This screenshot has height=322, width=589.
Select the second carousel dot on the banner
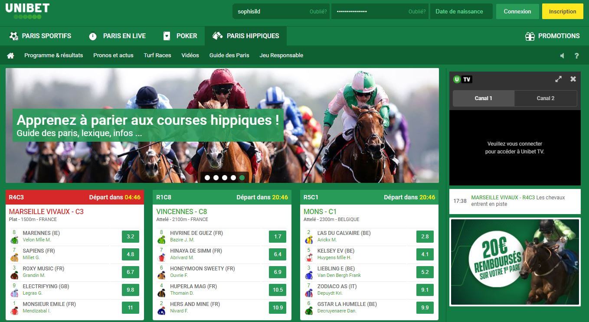[x=216, y=178]
